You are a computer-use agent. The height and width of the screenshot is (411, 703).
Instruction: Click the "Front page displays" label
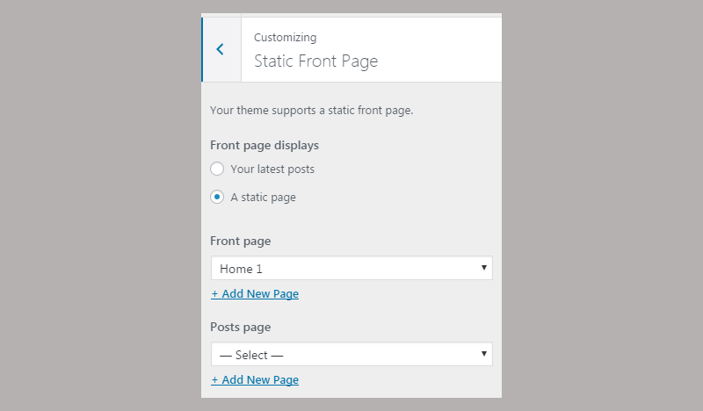tap(265, 145)
